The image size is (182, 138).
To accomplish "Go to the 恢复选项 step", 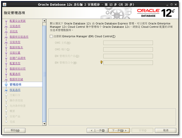I will [x=15, y=90].
